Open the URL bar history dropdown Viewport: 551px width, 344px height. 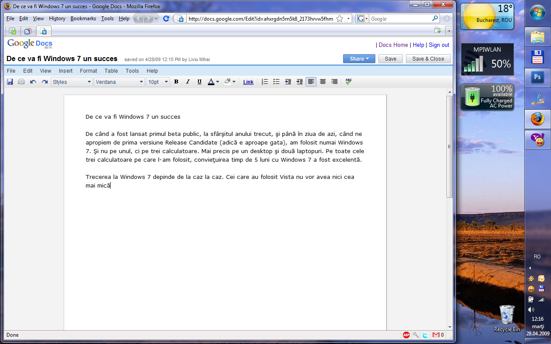pos(348,18)
